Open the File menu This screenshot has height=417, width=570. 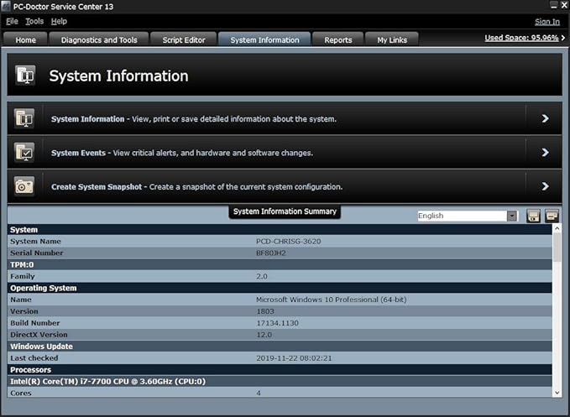(12, 21)
